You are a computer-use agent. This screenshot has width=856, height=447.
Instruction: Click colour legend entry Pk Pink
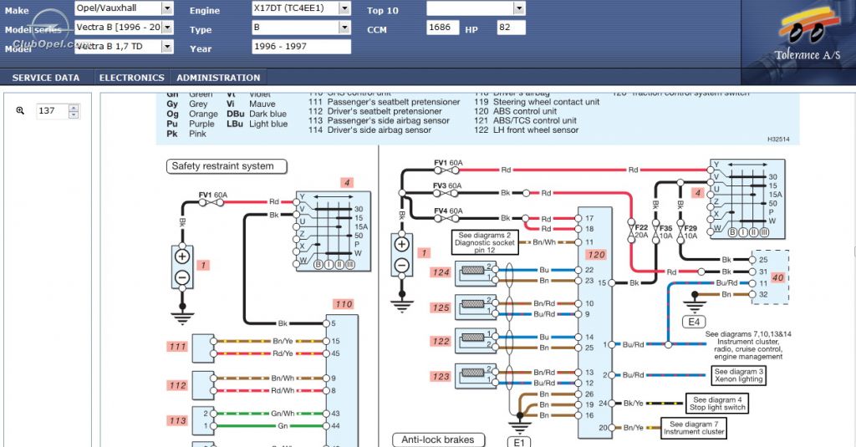click(x=186, y=134)
